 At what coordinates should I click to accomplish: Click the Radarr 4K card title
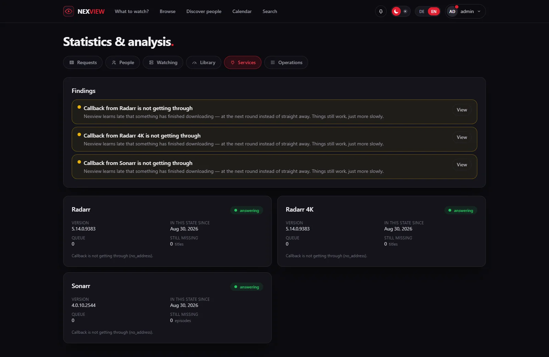(x=300, y=210)
